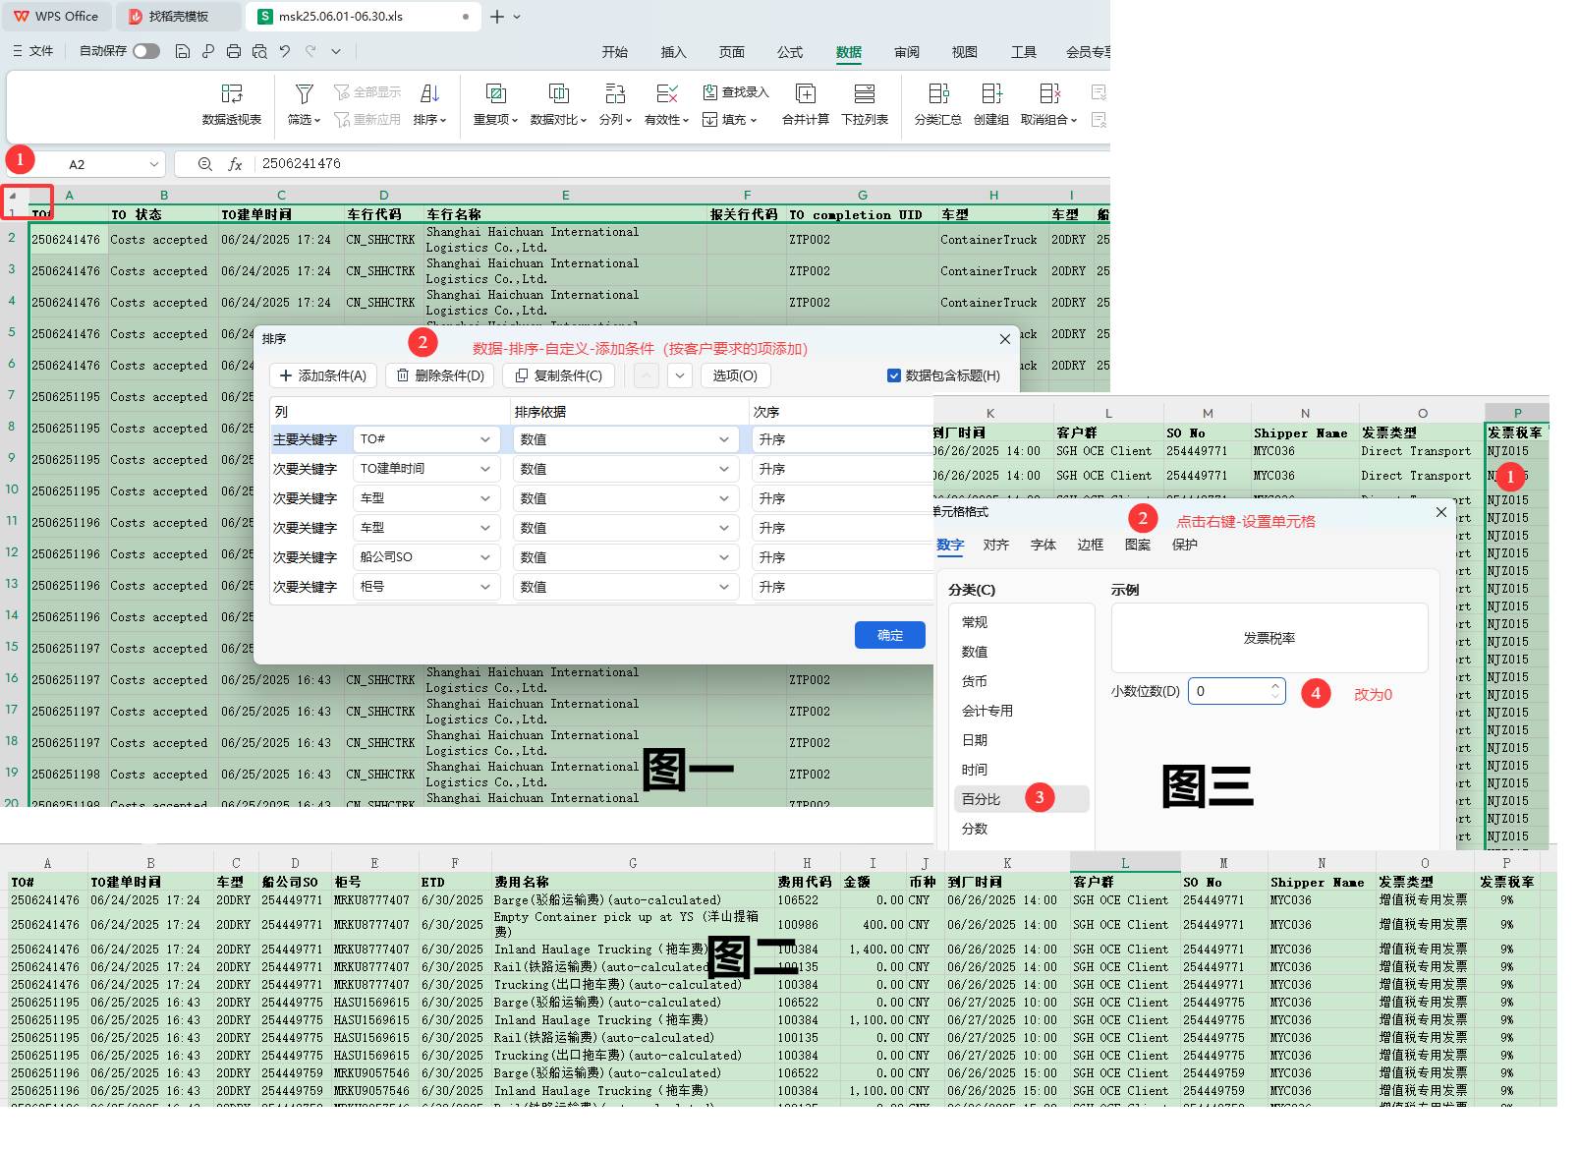Screen dimensions: 1579x1152
Task: Expand the Name Box dropdown arrow
Action: [x=154, y=164]
